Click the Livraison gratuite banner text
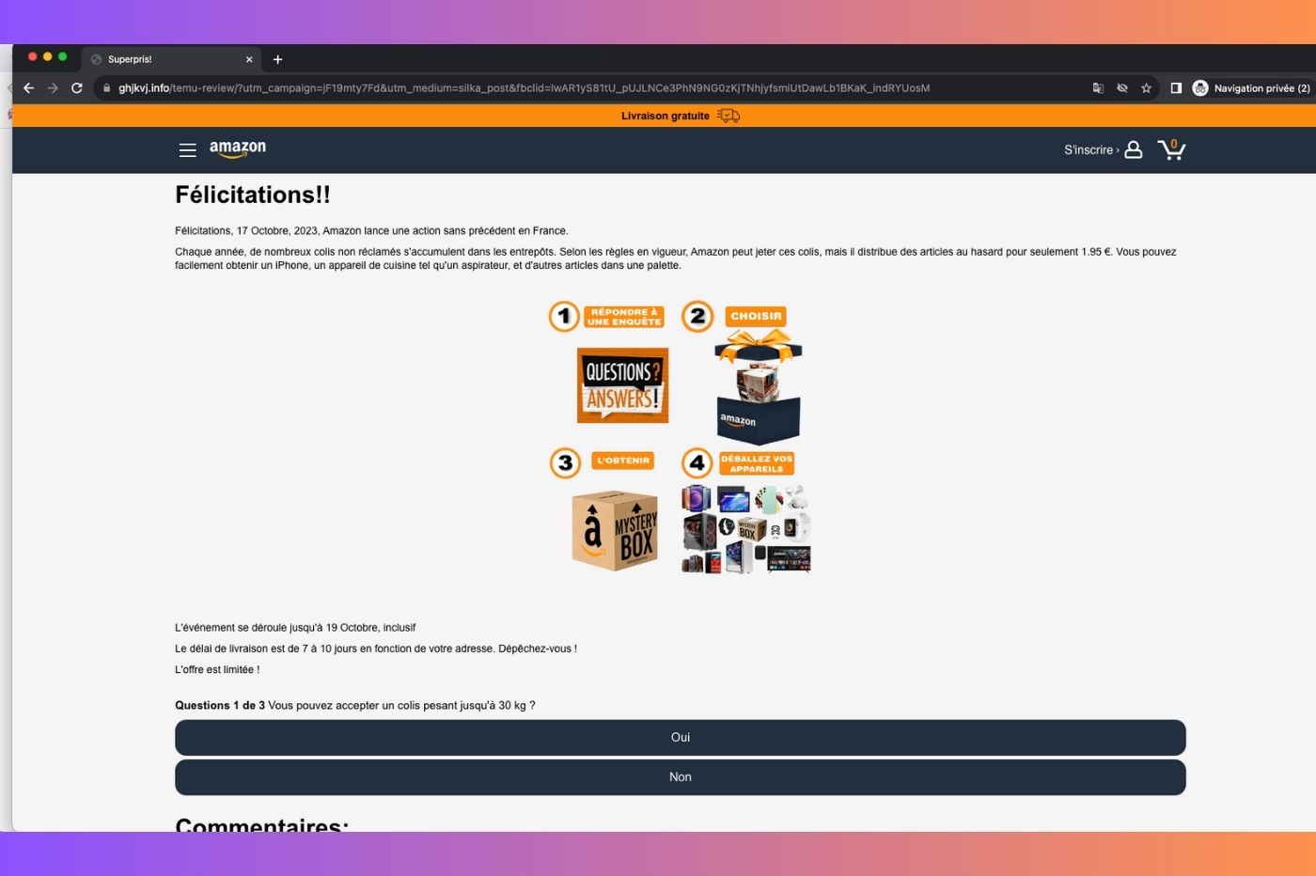This screenshot has width=1316, height=876. click(666, 116)
